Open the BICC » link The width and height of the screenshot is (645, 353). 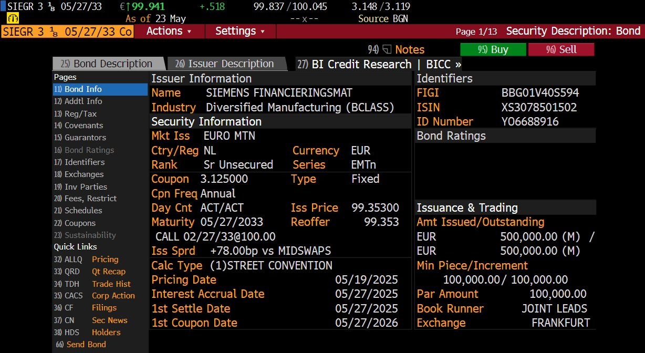pyautogui.click(x=444, y=64)
